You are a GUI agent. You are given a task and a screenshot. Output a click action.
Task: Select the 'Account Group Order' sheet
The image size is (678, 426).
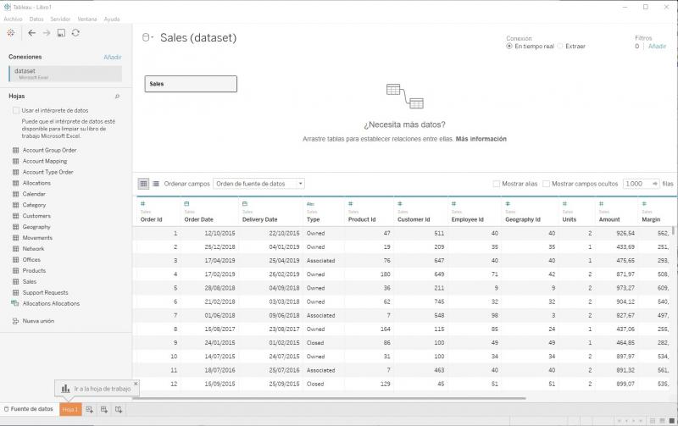49,150
